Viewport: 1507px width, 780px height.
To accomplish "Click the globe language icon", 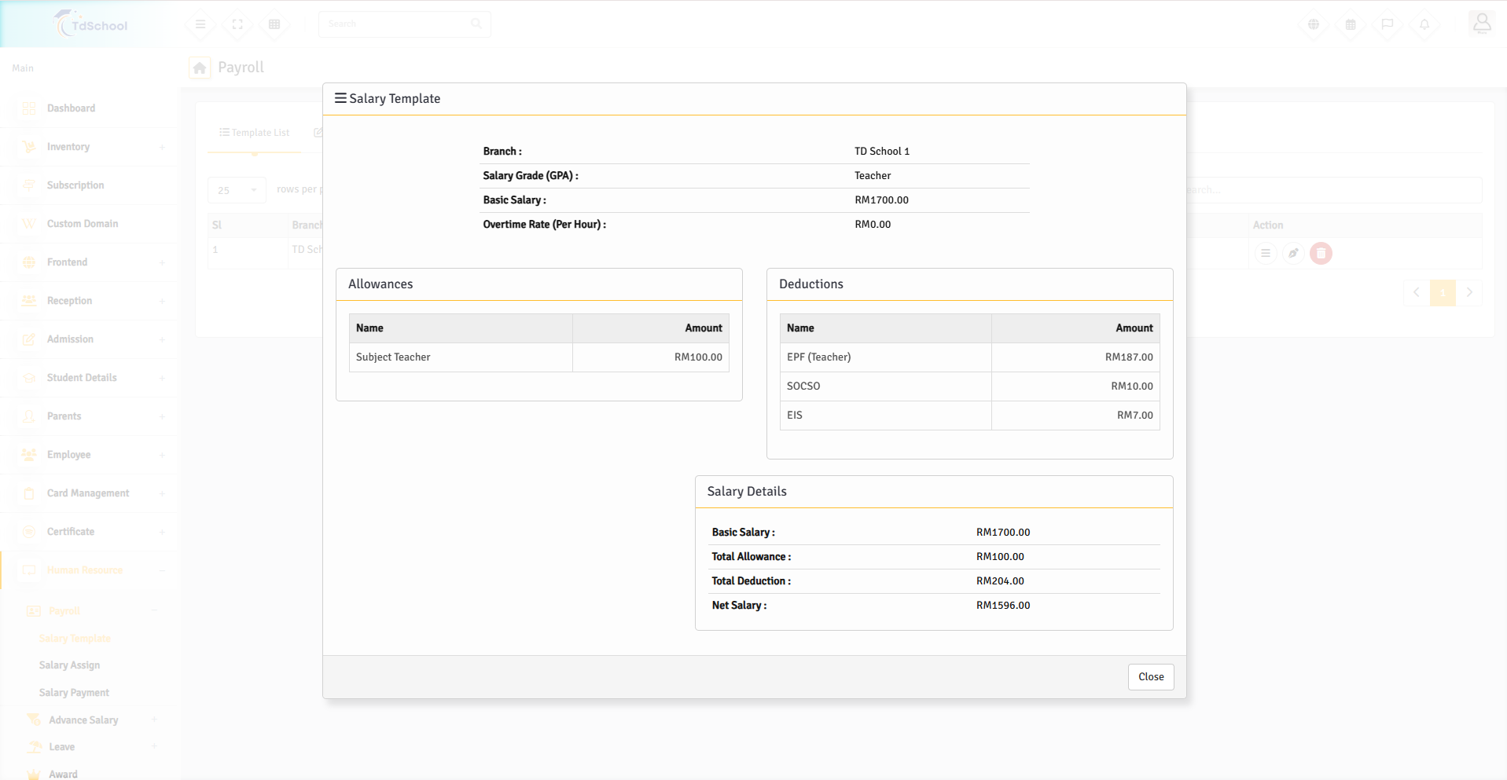I will [1314, 24].
